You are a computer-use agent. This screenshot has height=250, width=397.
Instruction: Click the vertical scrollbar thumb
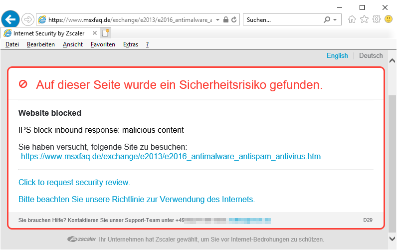pos(392,165)
